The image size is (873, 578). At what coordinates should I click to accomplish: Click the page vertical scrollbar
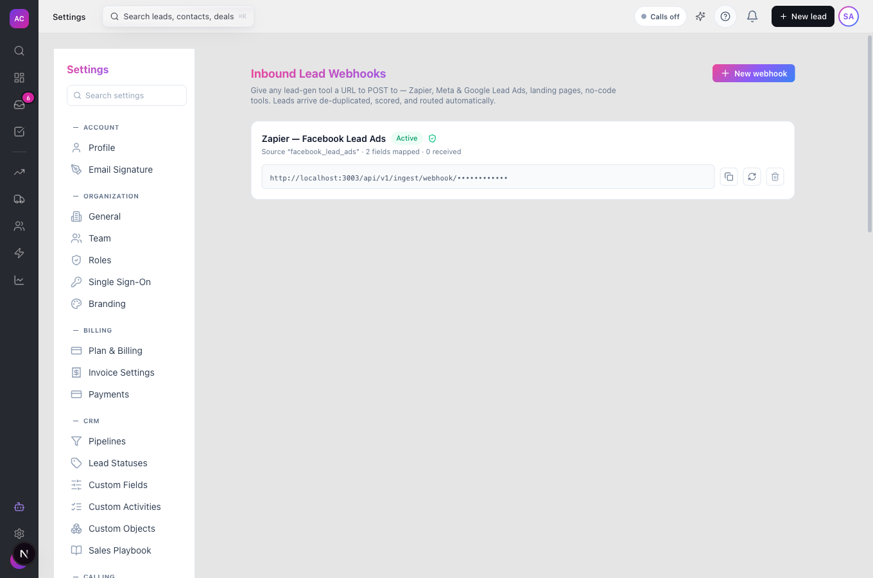point(870,134)
